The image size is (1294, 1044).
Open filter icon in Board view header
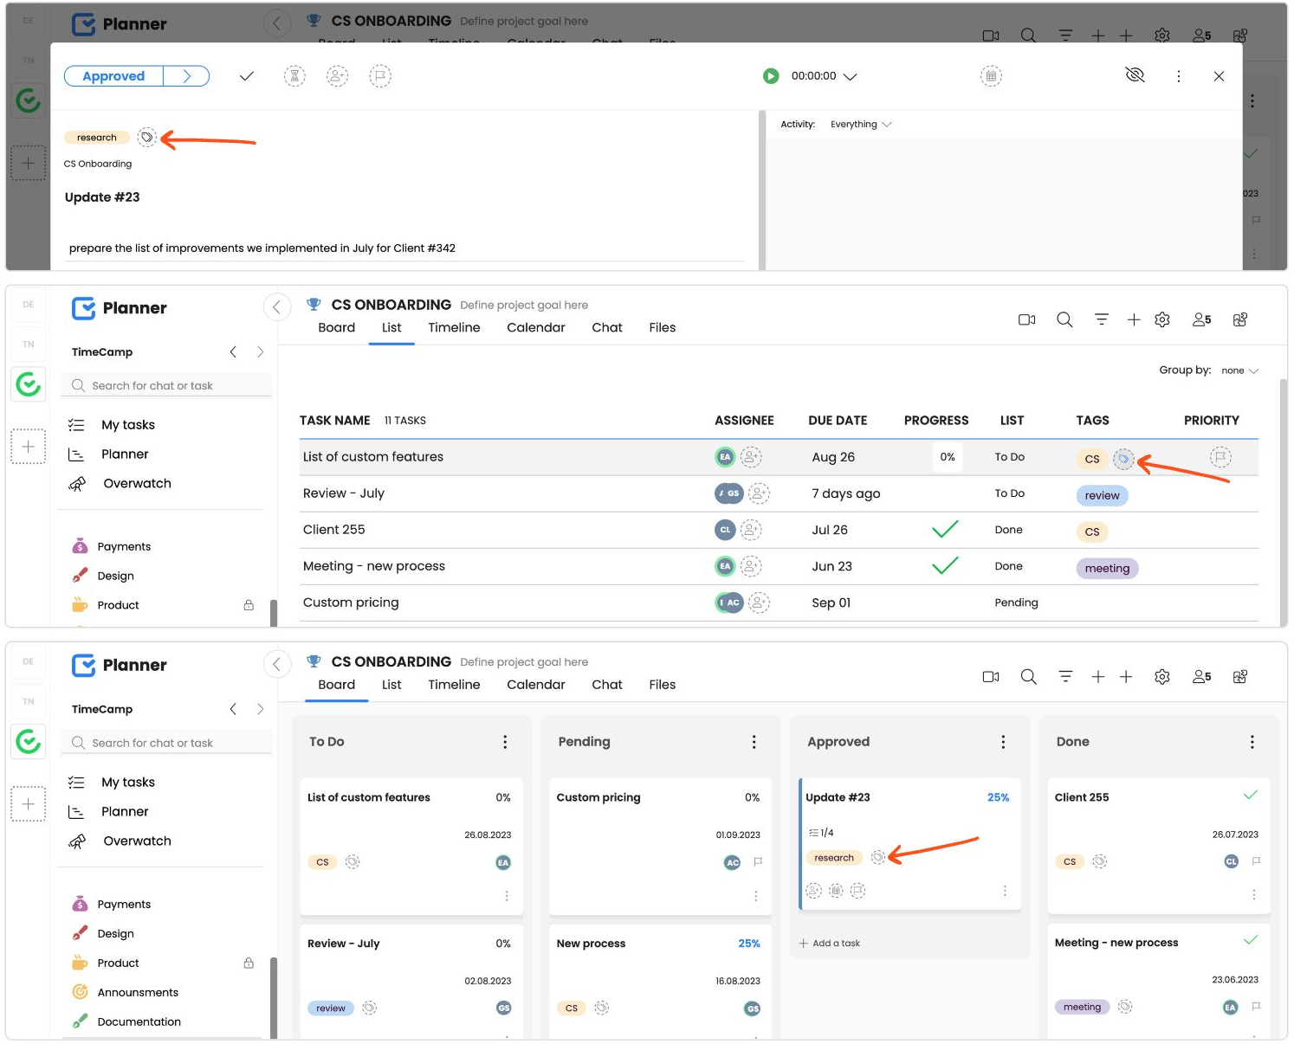(1065, 677)
